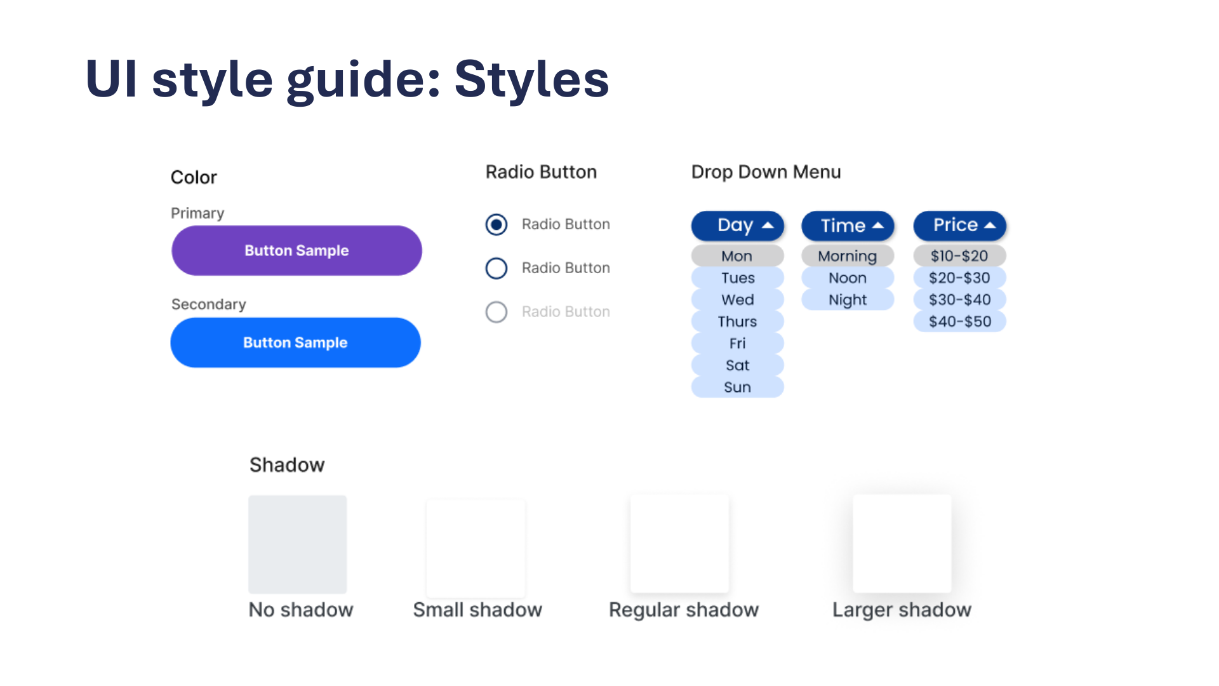Select the second unselected radio button
Viewport: 1219px width, 686px height.
pos(496,268)
